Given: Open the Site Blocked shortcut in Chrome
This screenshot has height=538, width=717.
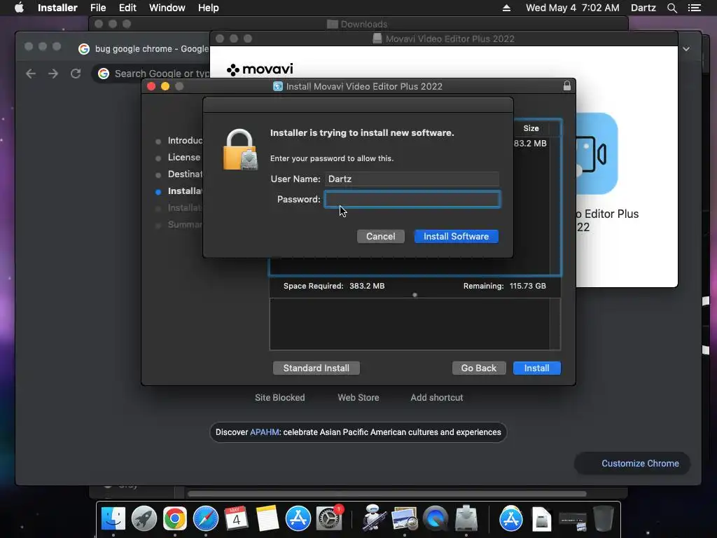Looking at the screenshot, I should pos(280,398).
